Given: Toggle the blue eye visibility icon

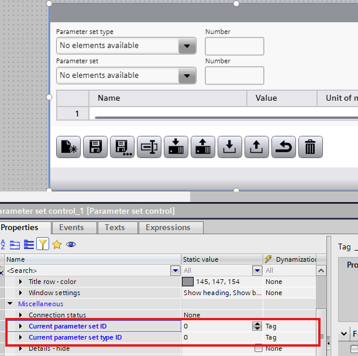Looking at the screenshot, I should point(71,245).
